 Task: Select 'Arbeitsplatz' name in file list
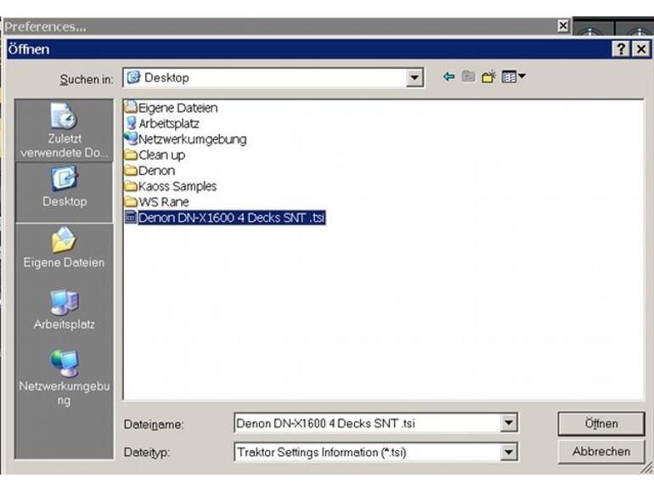[169, 123]
